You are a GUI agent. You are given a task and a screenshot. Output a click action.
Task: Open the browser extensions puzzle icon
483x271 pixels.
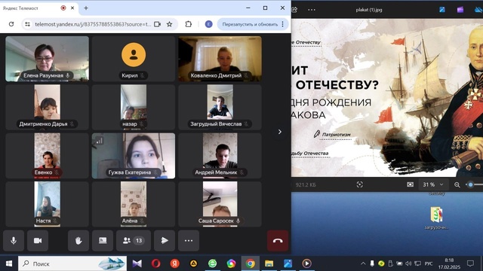tap(188, 24)
